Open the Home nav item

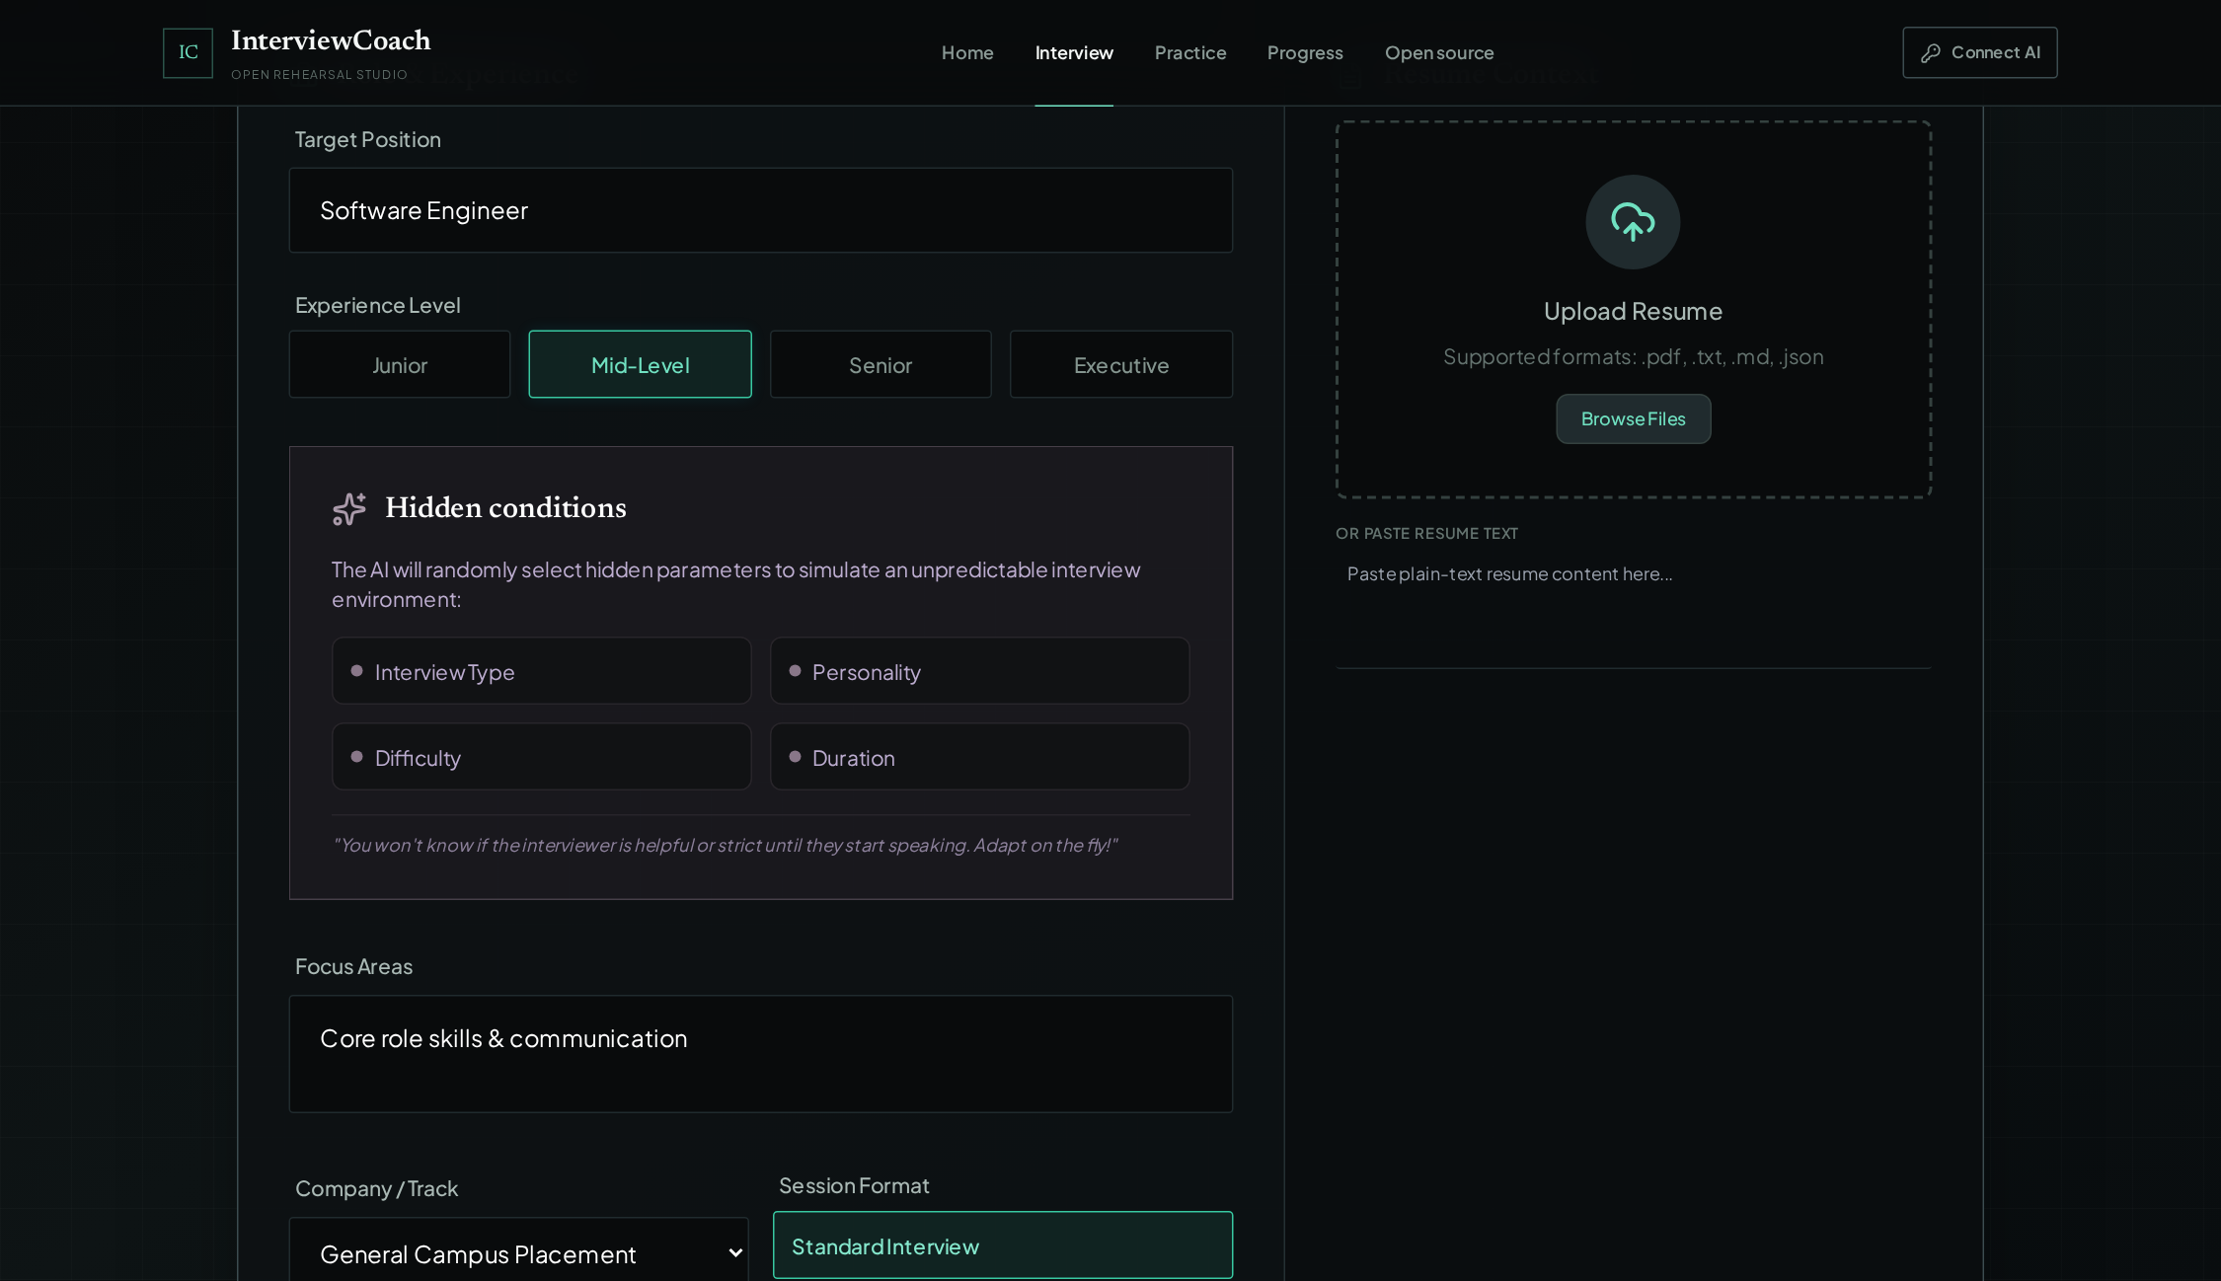click(967, 52)
